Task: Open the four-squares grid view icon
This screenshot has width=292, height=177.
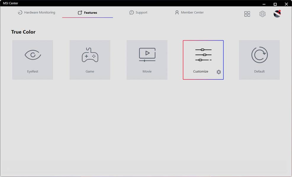Action: point(247,14)
